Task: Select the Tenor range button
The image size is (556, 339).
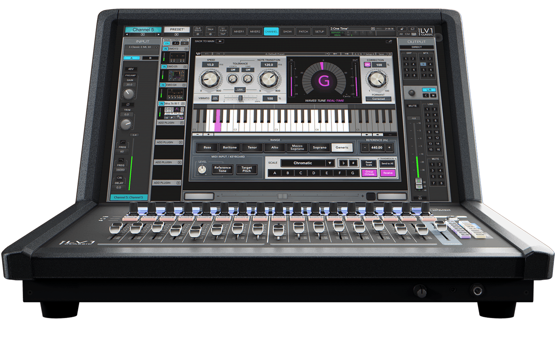Action: 252,148
